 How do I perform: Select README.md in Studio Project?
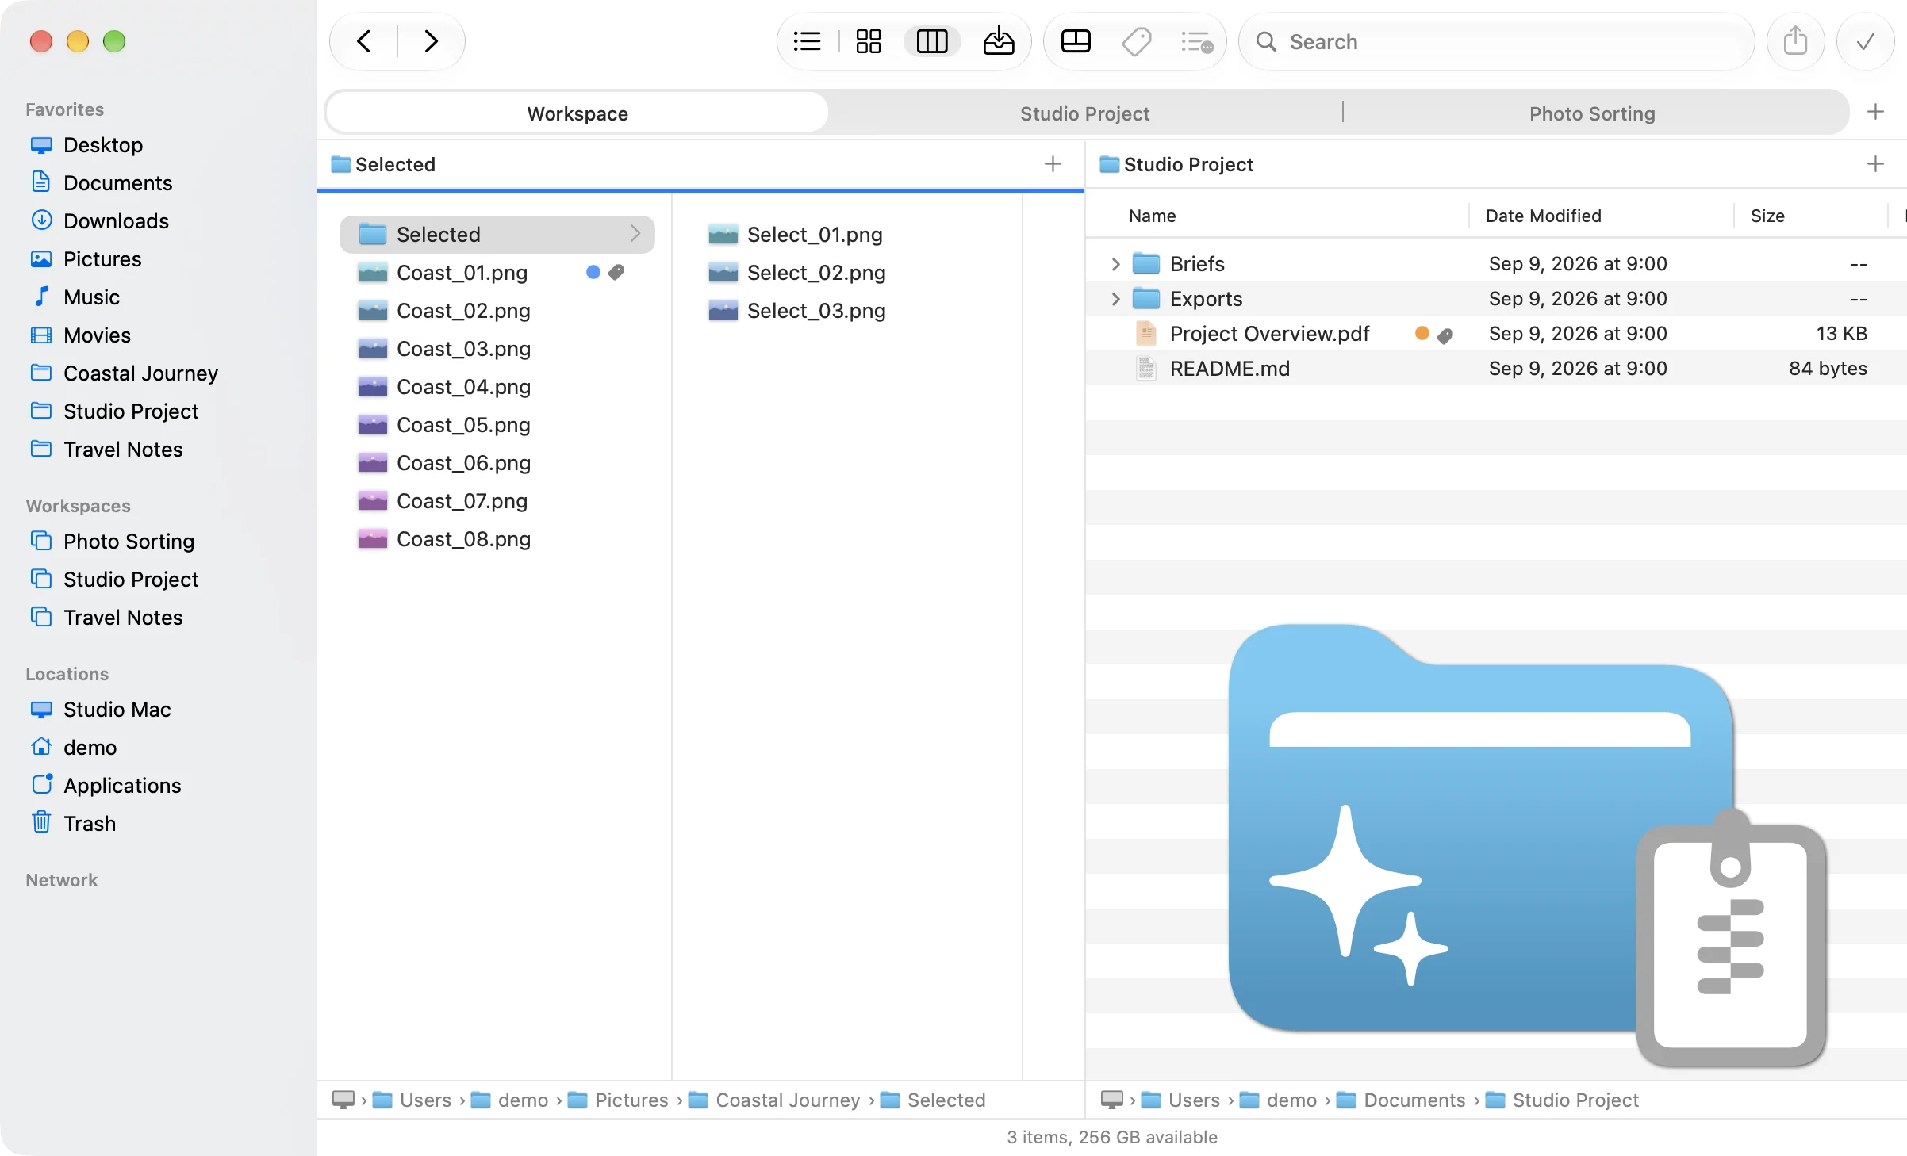tap(1230, 369)
